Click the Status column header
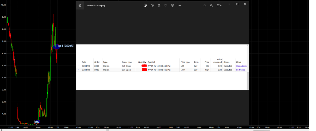The height and width of the screenshot is (131, 316). [226, 62]
